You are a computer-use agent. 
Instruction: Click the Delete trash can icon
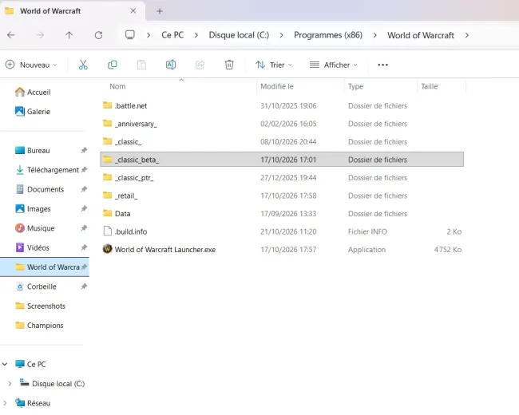229,65
